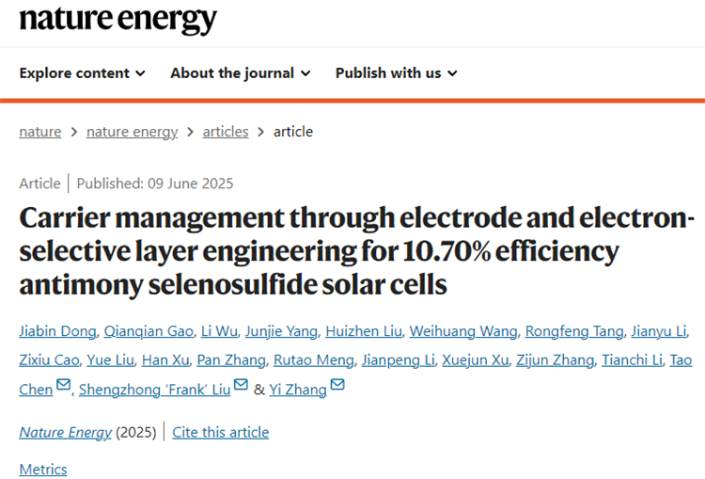
Task: Click the email icon beside Shengzhong 'Frank' Liu
Action: coord(241,385)
